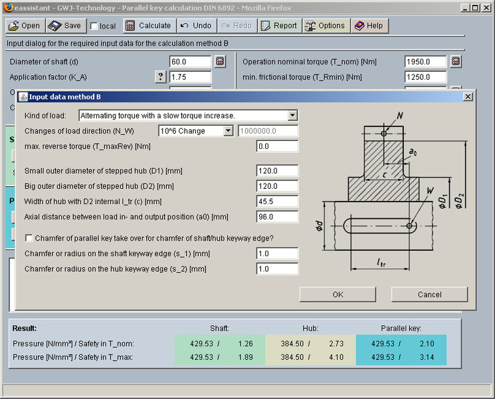This screenshot has height=399, width=495.
Task: Select the Width of hub input field
Action: click(x=277, y=201)
